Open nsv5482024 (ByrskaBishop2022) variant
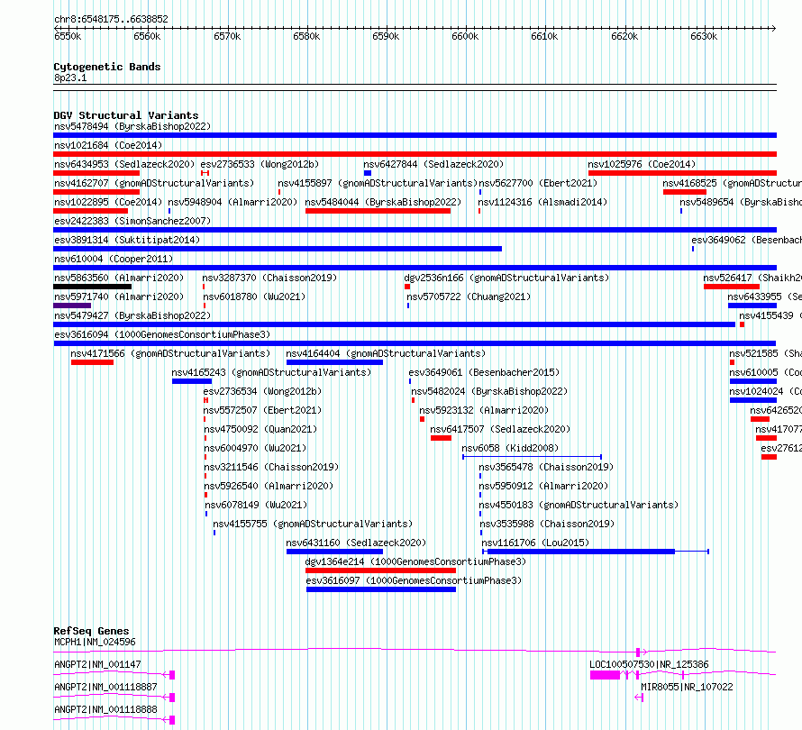 click(489, 391)
